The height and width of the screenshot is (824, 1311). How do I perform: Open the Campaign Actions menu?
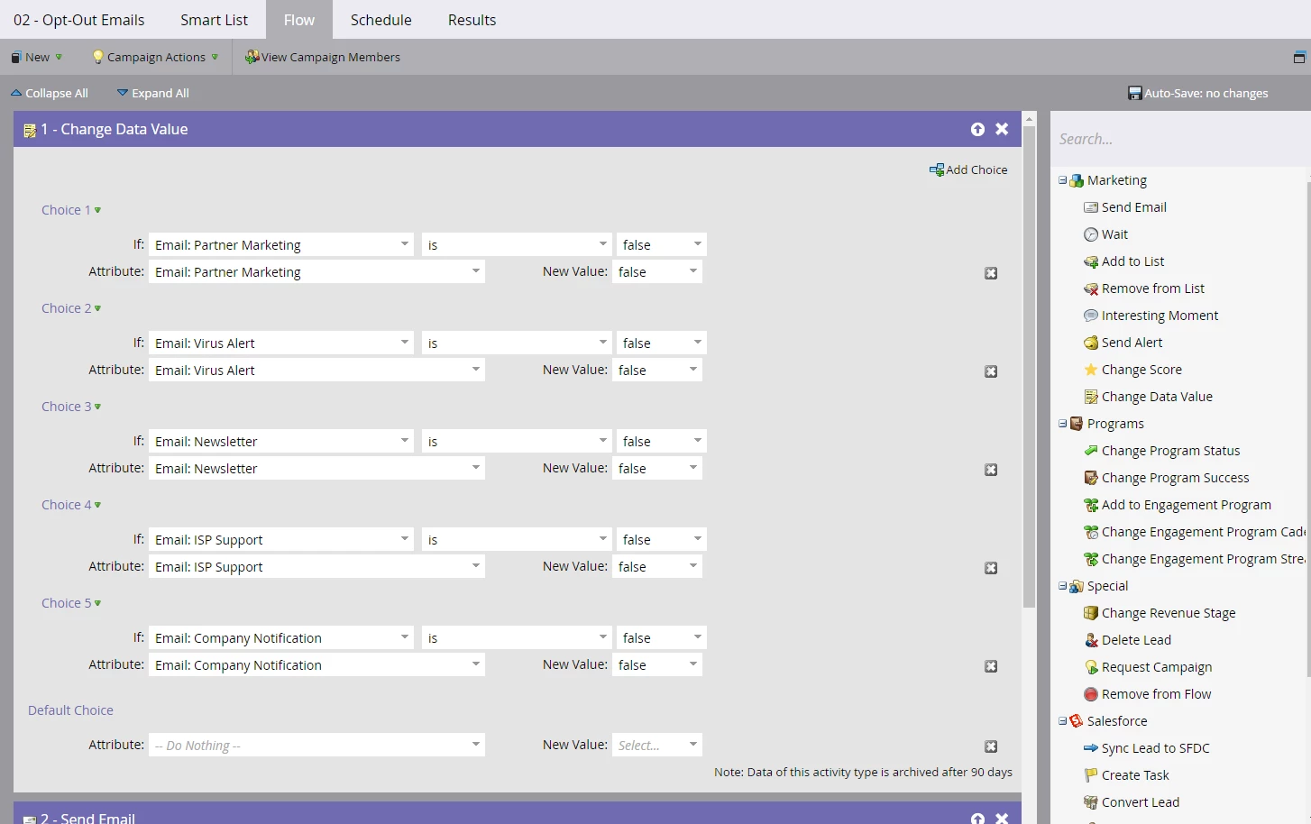(x=155, y=57)
